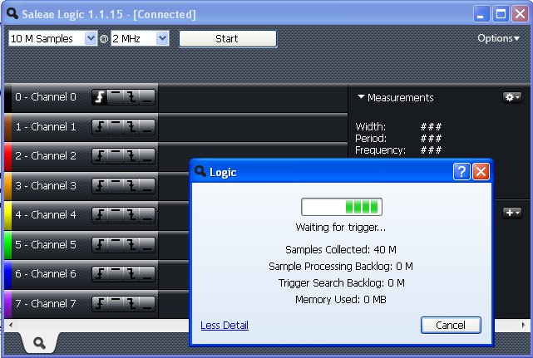Set rising edge trigger on Channel 2
The image size is (533, 358).
pos(100,156)
